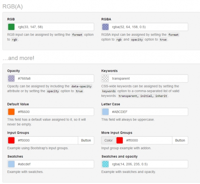
Task: Click the Button in More Input Groups
Action: [x=180, y=140]
